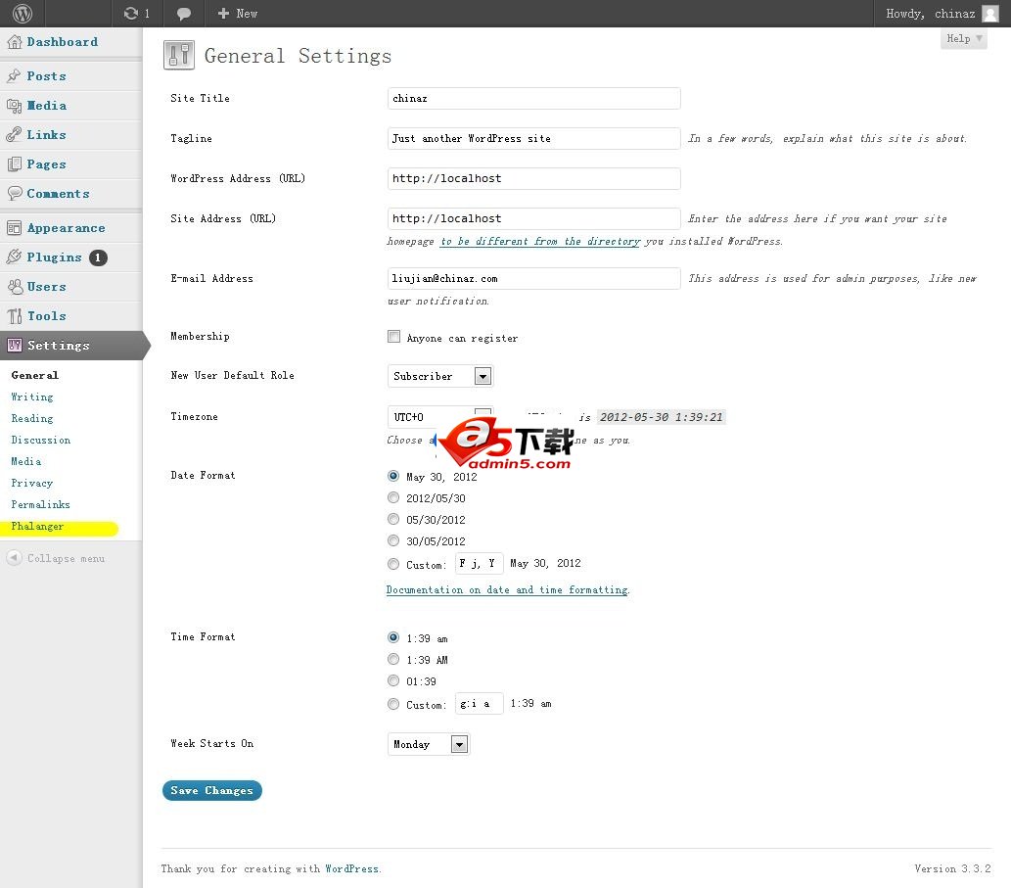Open the updates refresh icon
This screenshot has width=1011, height=888.
[131, 14]
